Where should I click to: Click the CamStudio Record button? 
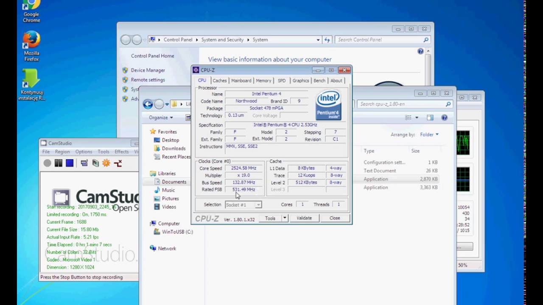click(x=48, y=163)
